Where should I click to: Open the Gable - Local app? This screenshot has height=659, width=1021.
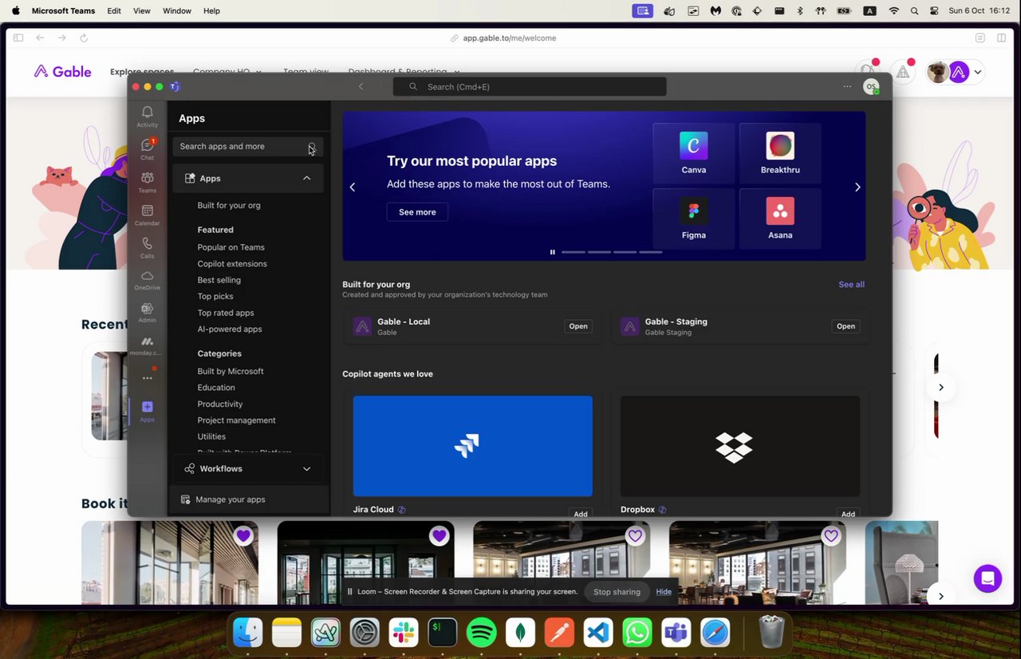(578, 326)
